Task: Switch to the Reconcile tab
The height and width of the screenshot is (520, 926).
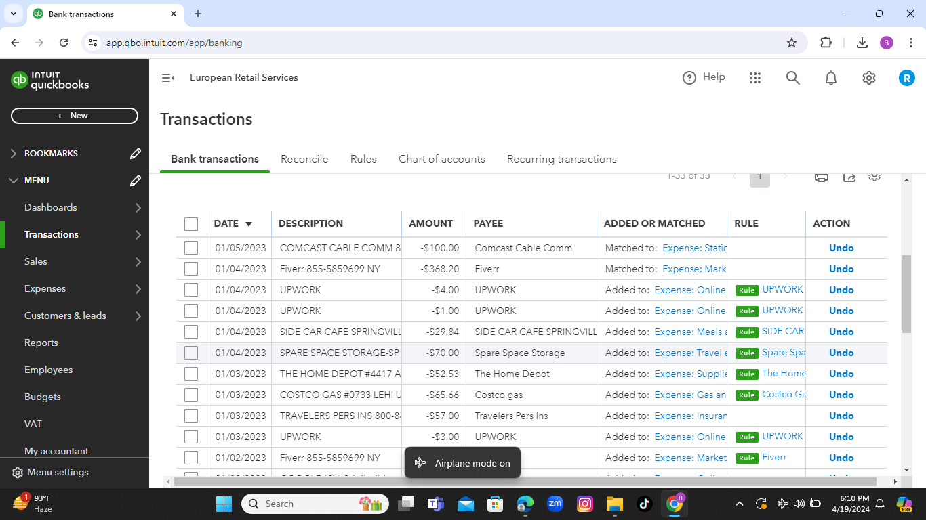Action: tap(304, 159)
